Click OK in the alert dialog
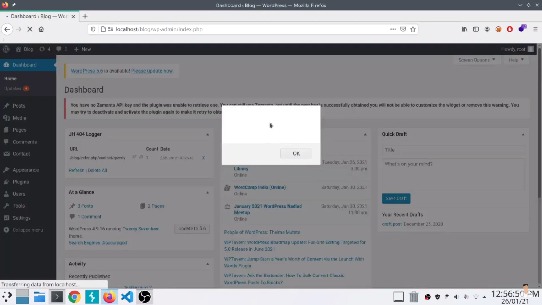Image resolution: width=542 pixels, height=305 pixels. pyautogui.click(x=296, y=153)
